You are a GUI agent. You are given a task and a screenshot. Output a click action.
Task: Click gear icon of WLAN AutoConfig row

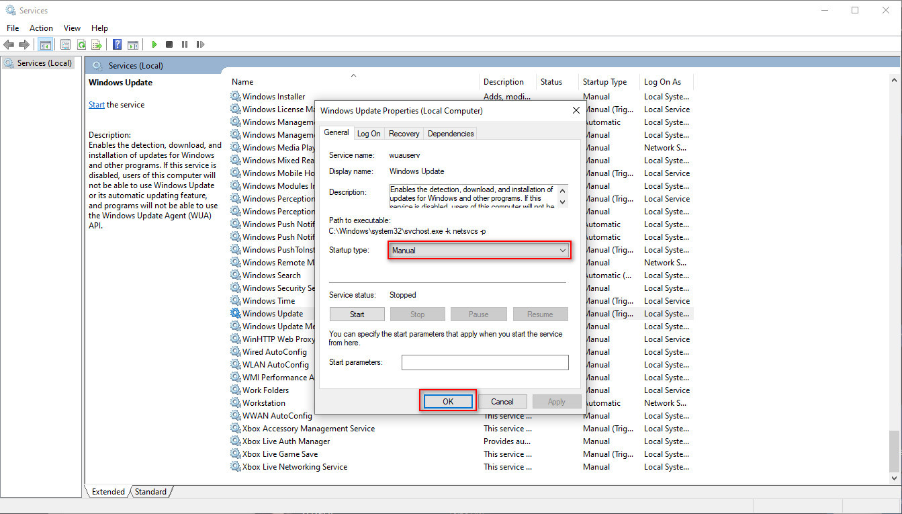click(235, 365)
